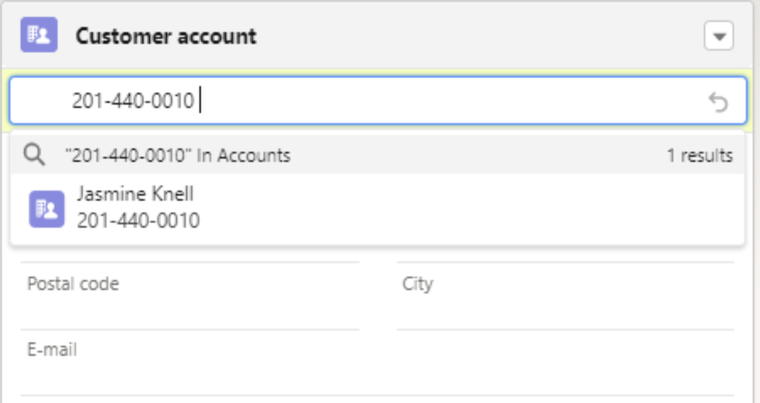Image resolution: width=760 pixels, height=403 pixels.
Task: Focus the entry line below City
Action: coord(565,314)
